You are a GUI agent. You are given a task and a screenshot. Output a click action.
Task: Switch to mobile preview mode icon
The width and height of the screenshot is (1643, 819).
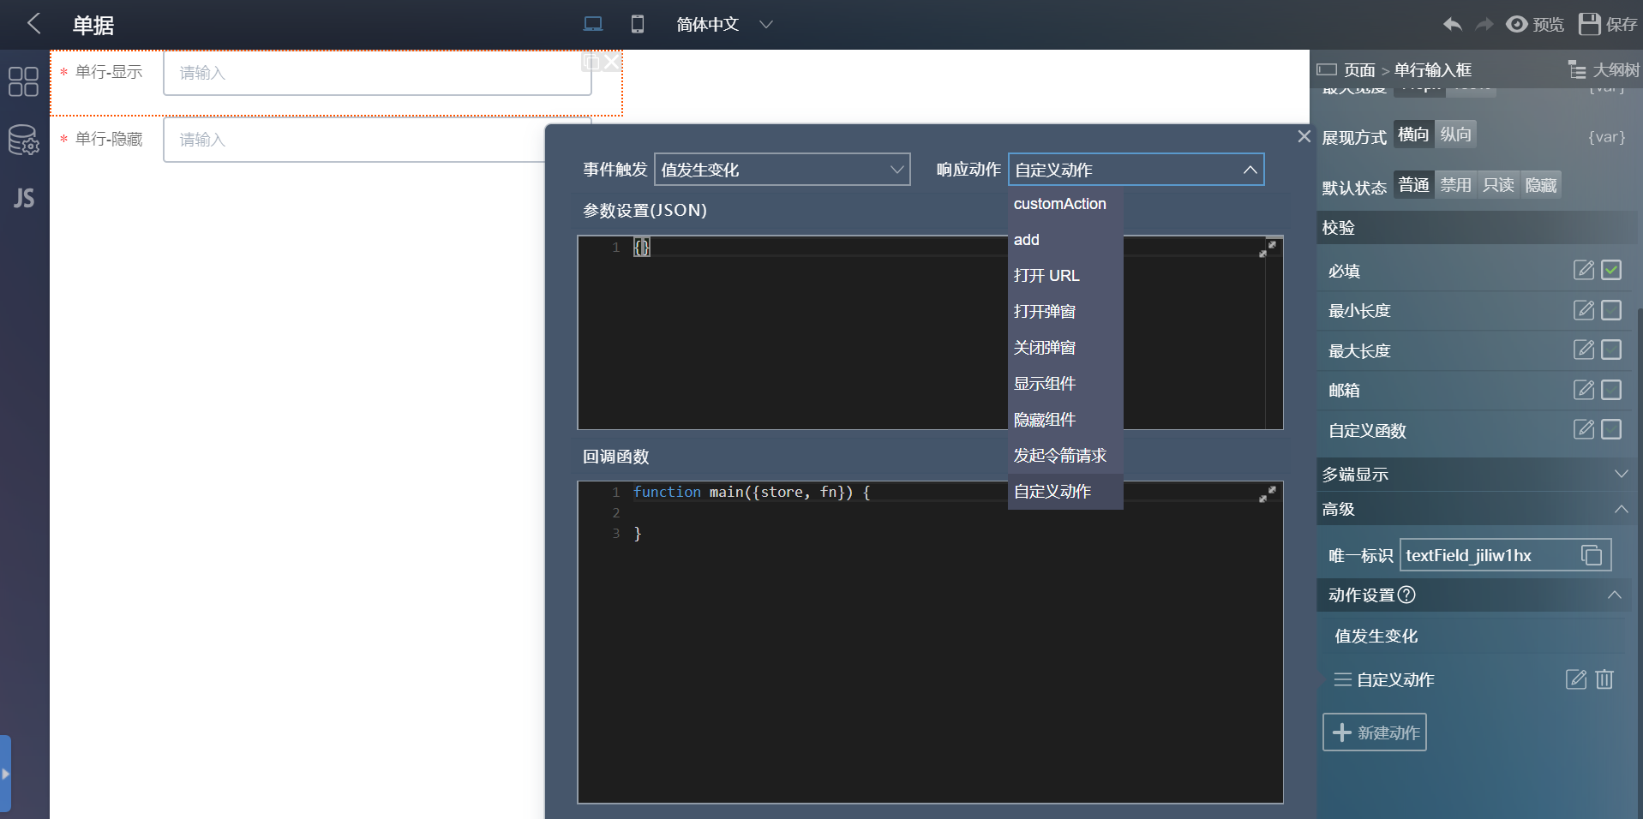638,24
